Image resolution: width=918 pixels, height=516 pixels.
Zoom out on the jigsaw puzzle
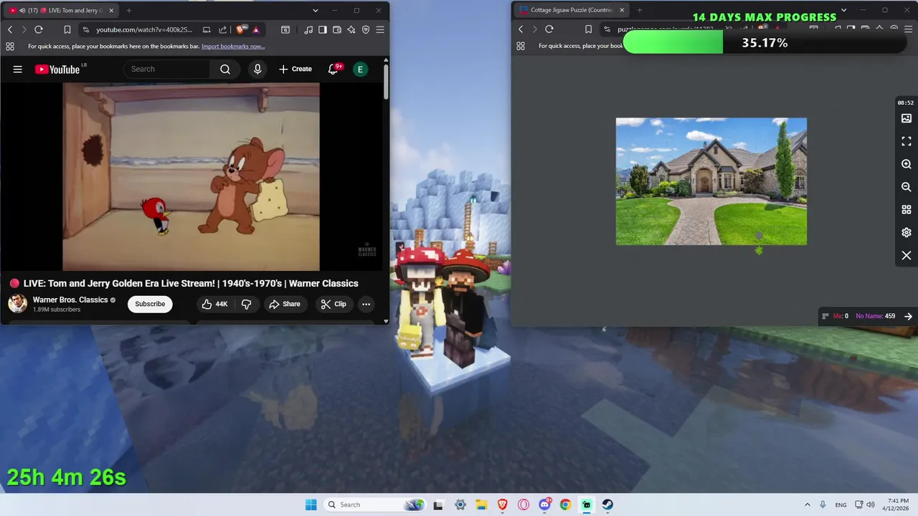[907, 187]
